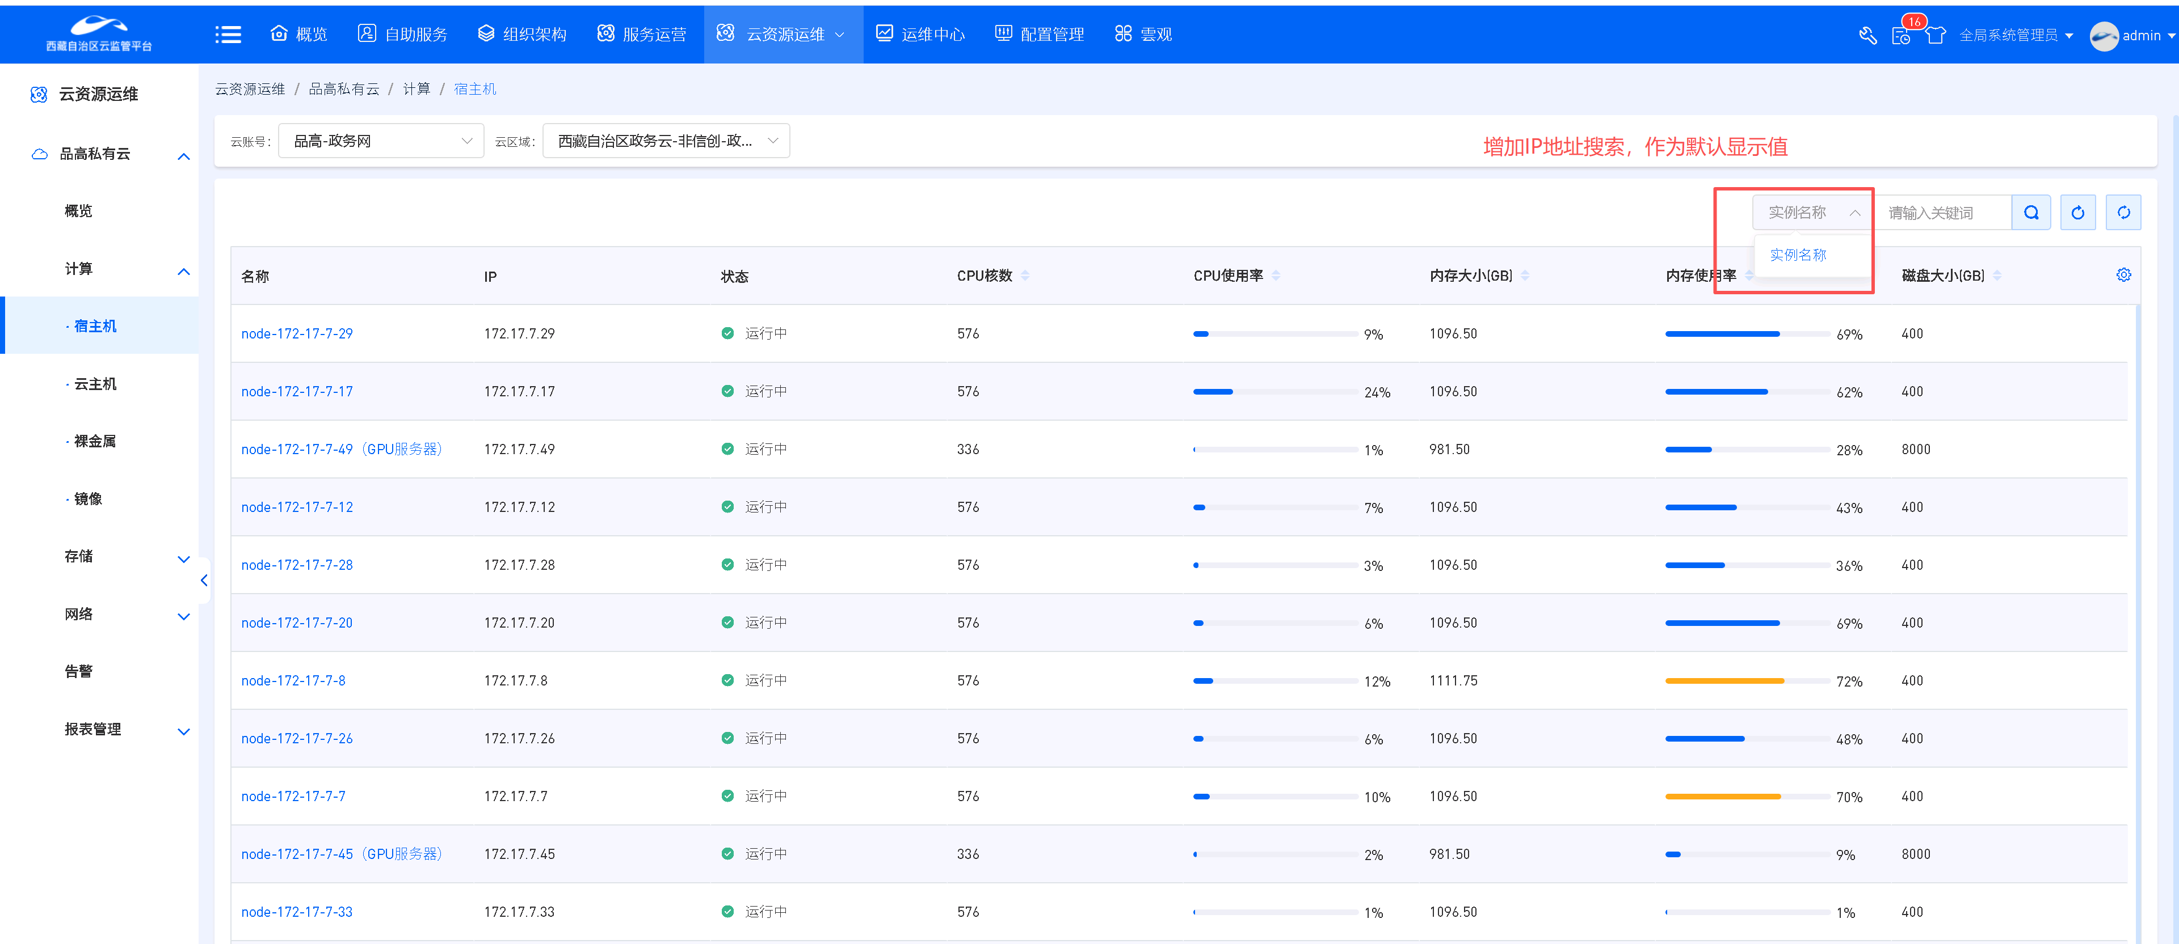Open task list icon with 16 badge
Screen dimensions: 2179x944
pyautogui.click(x=1901, y=36)
